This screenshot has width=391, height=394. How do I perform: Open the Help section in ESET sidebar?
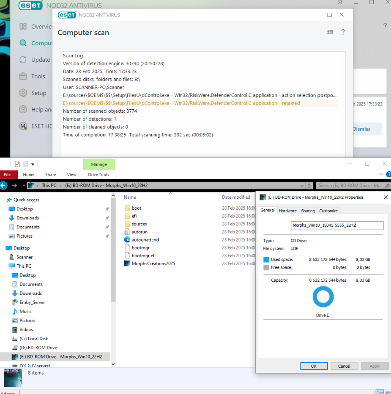[36, 110]
